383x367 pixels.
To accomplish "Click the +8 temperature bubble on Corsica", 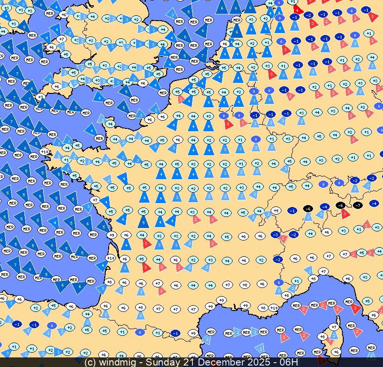I will click(x=322, y=336).
